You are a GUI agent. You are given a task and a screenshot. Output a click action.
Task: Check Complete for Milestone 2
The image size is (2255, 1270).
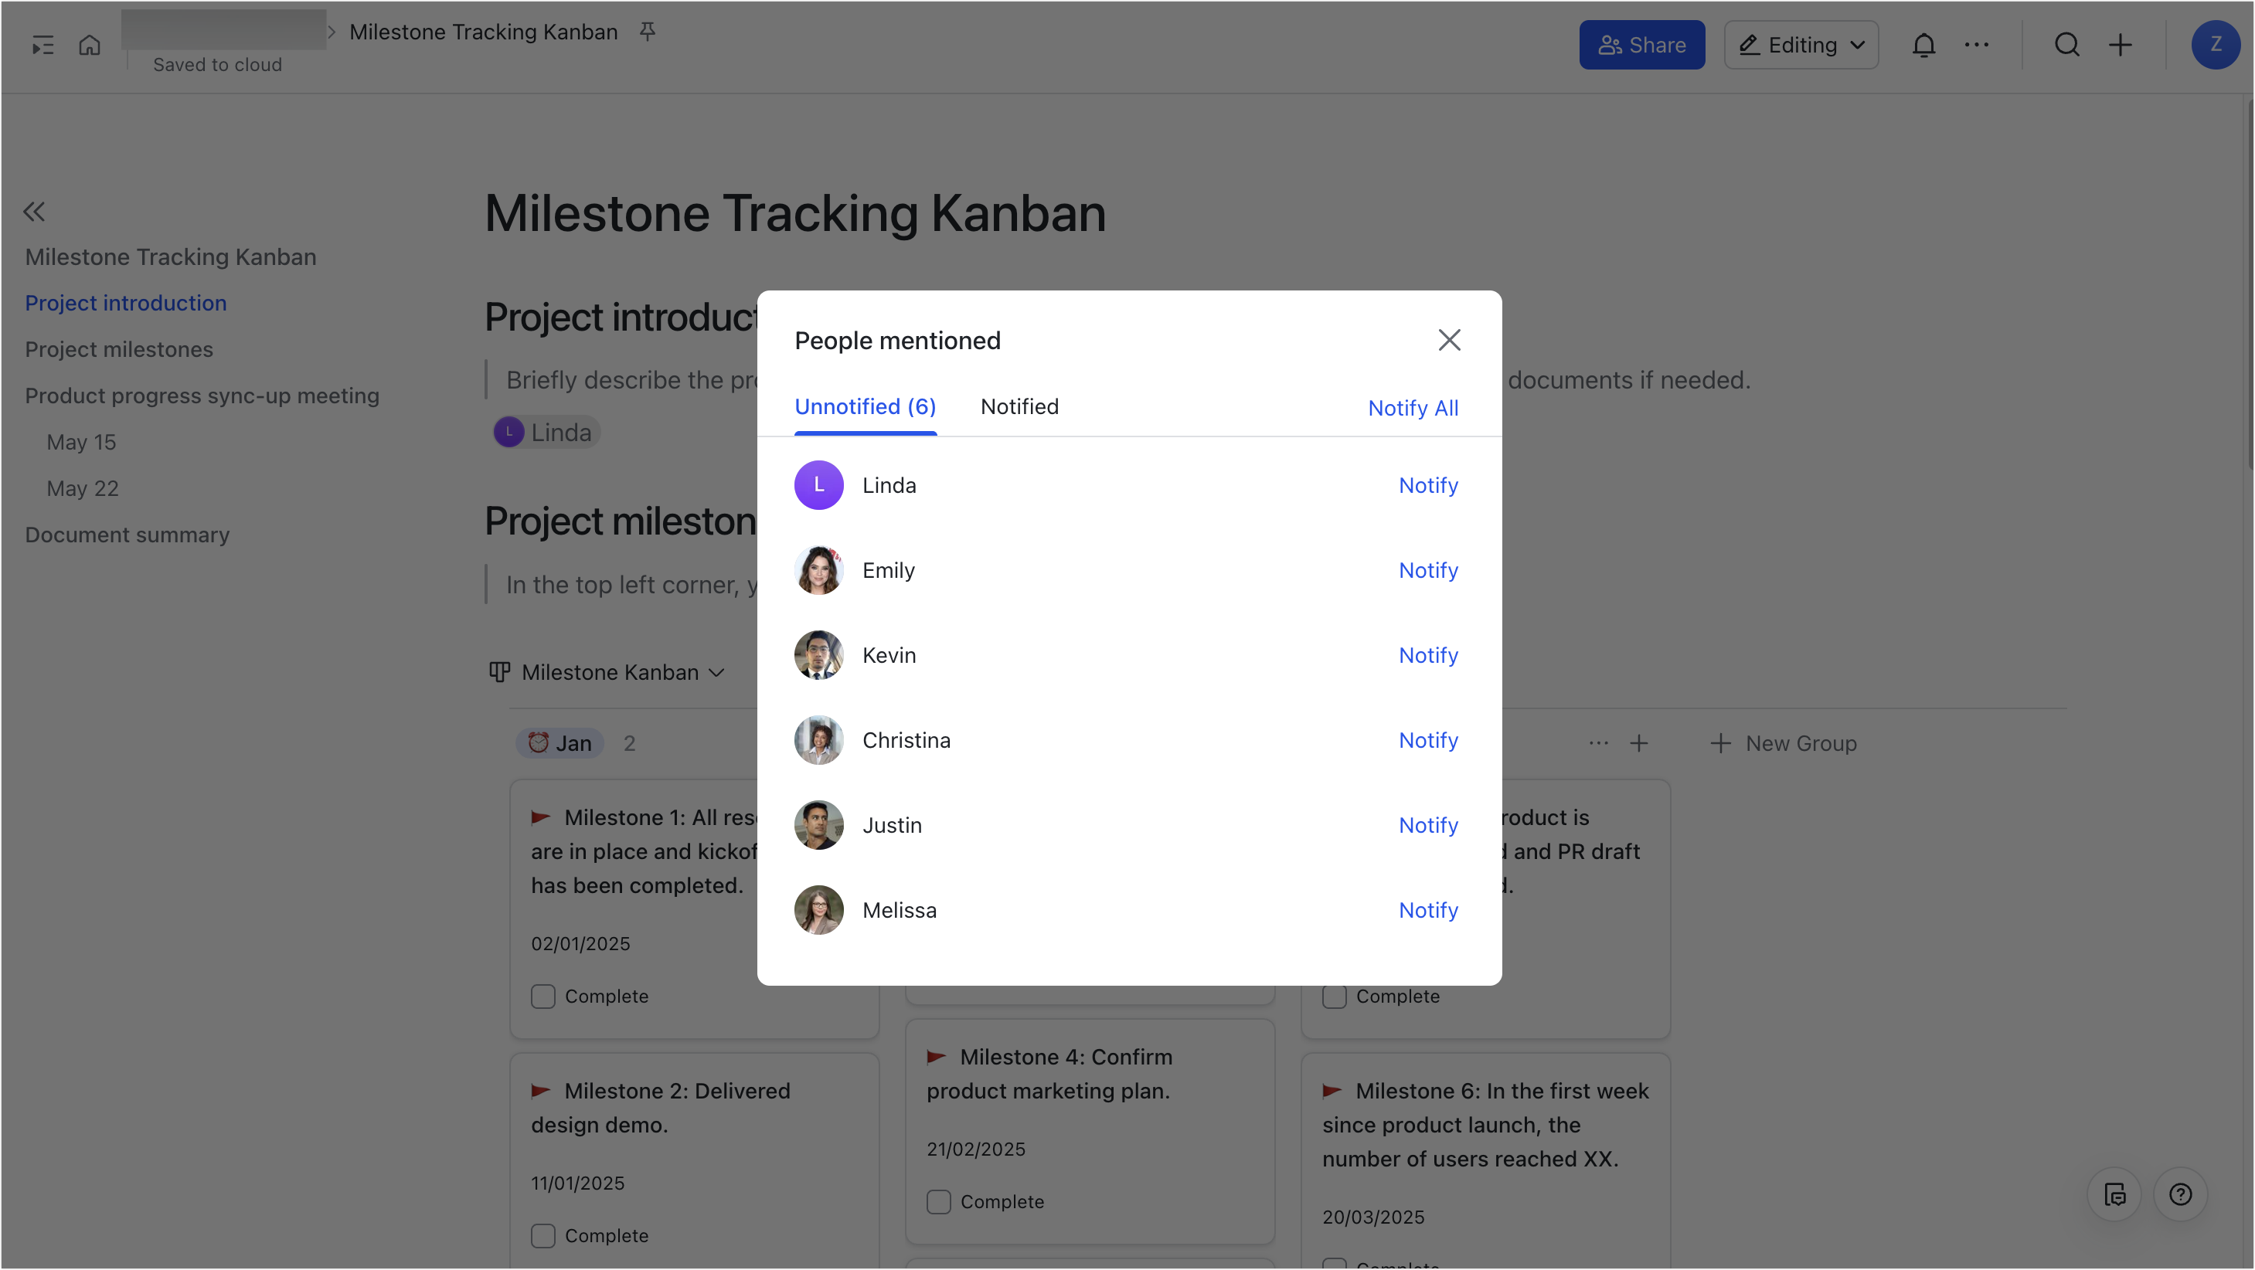click(542, 1236)
